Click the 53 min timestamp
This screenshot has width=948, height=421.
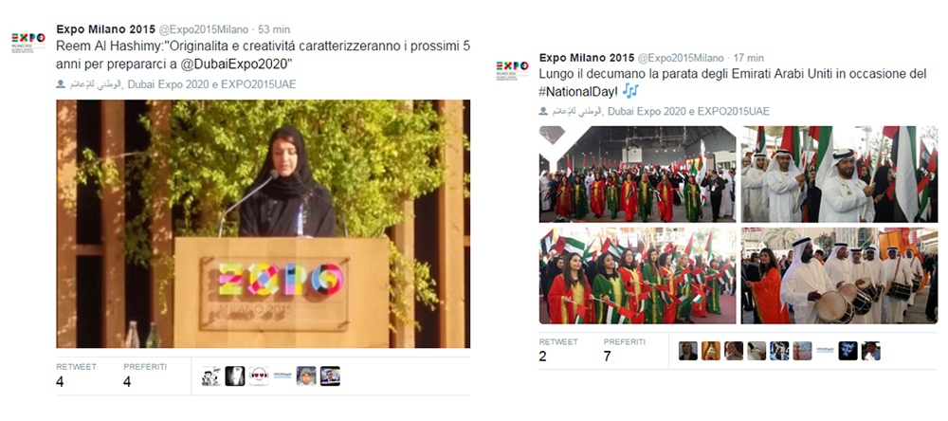point(274,29)
